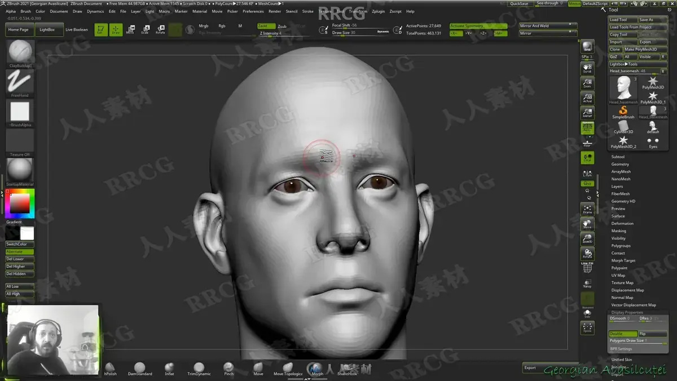Screen dimensions: 677x381
Task: Click the Home Page button
Action: (x=19, y=30)
